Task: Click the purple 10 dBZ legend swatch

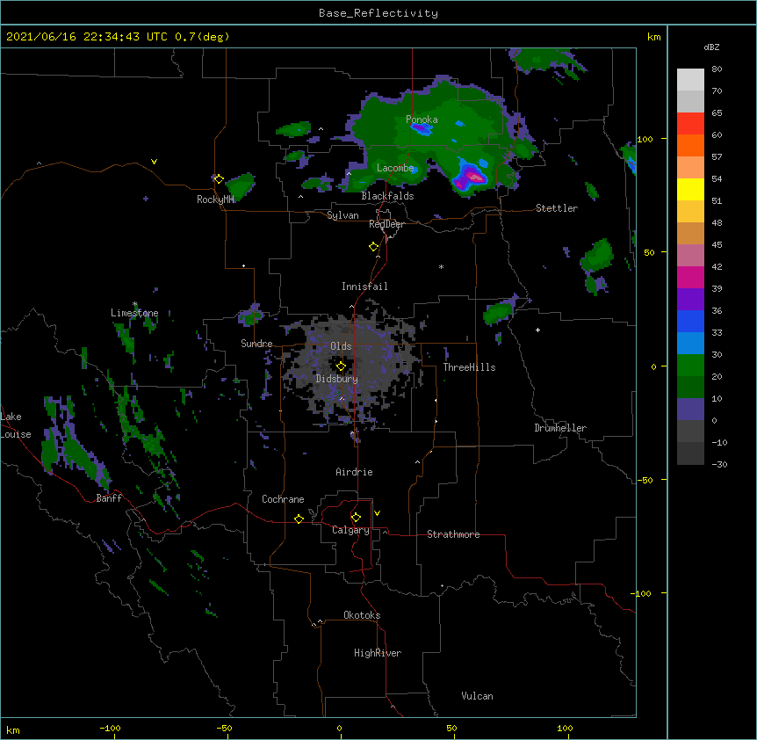Action: click(690, 410)
